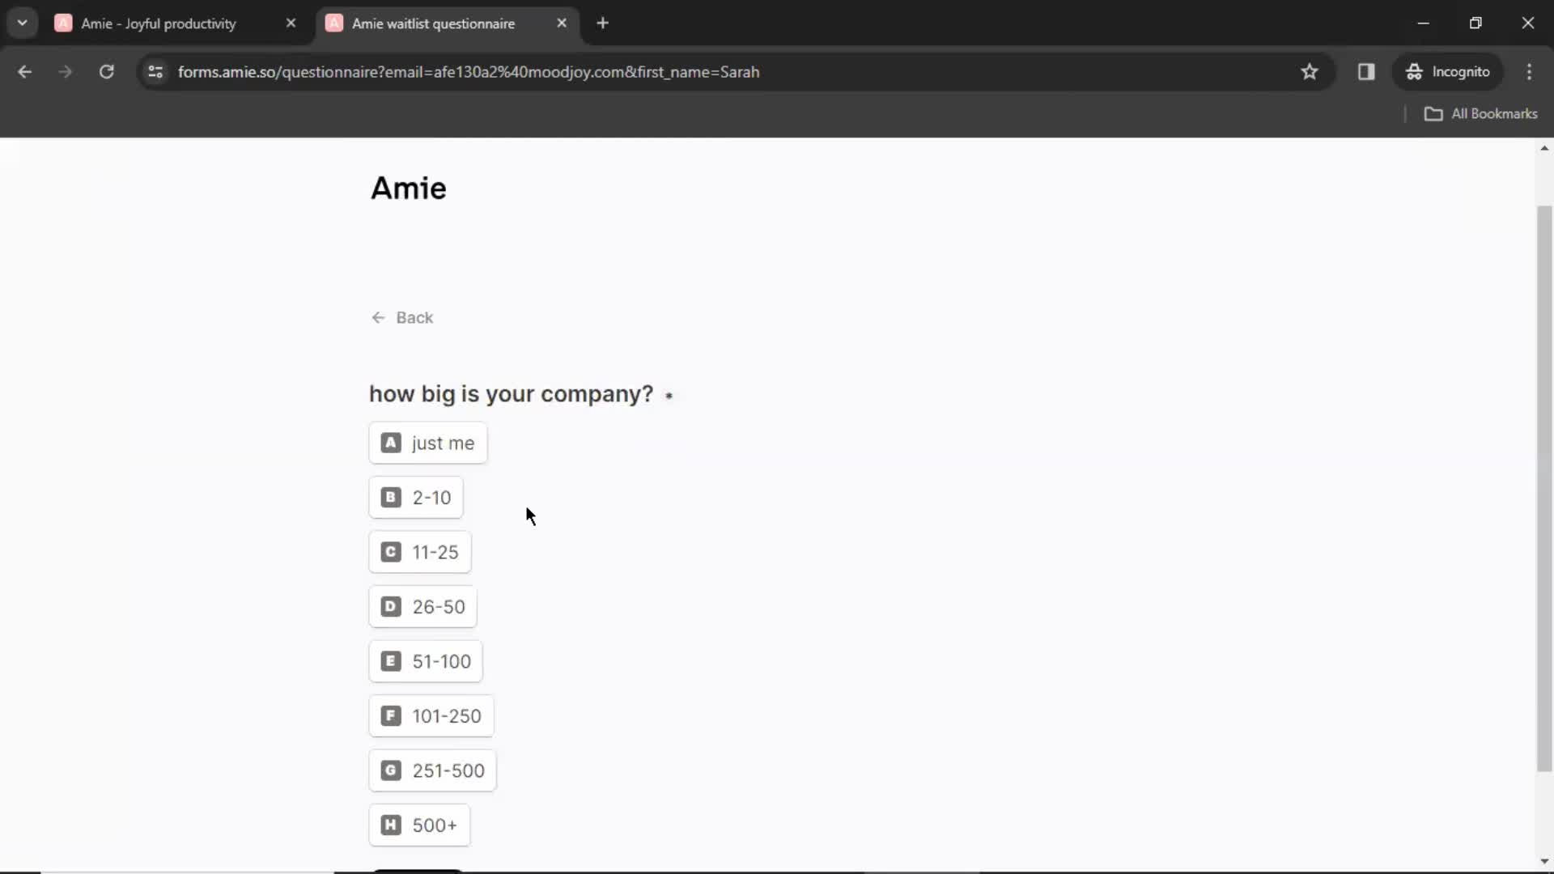Click the Amie waitlist questionnaire tab
This screenshot has height=874, width=1554.
click(x=433, y=23)
